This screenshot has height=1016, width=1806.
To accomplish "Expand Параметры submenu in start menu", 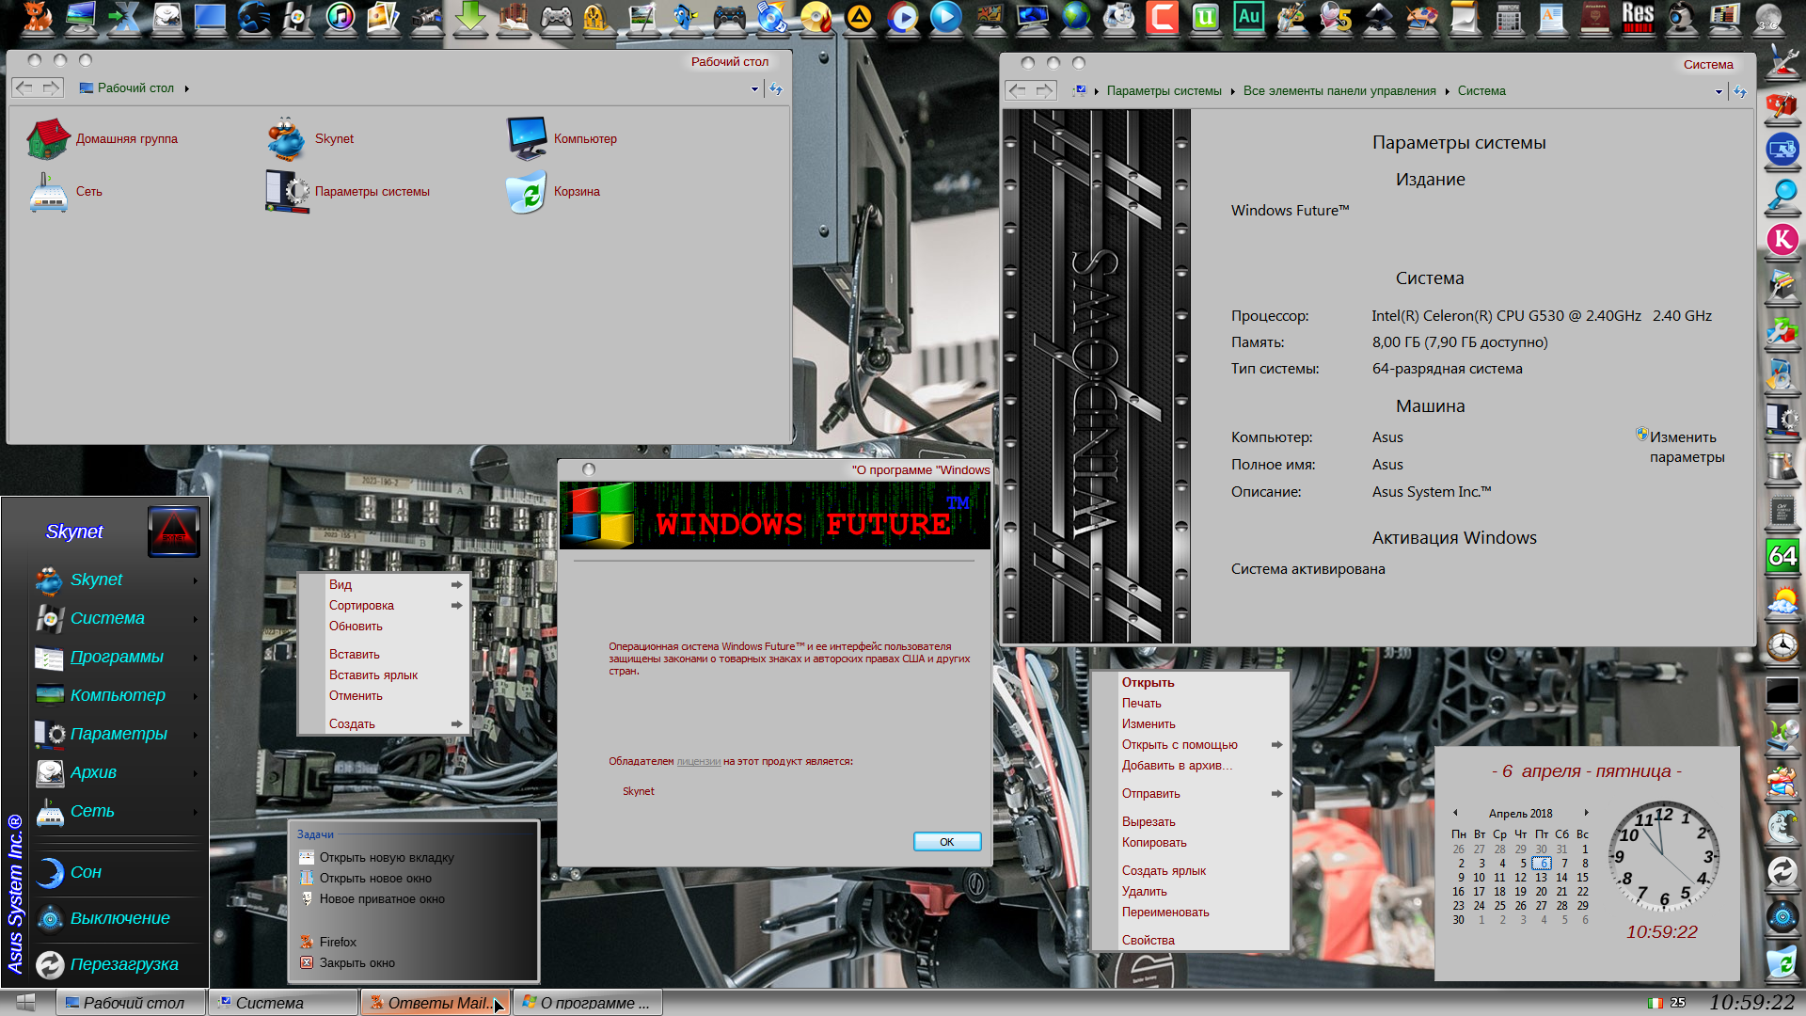I will pos(196,735).
